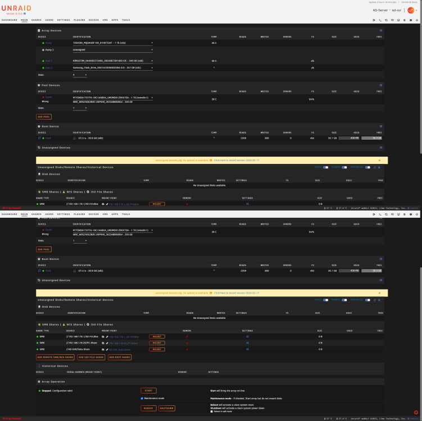422x421 pixels.
Task: Enable the Maintenance mode checkbox
Action: coord(142,399)
